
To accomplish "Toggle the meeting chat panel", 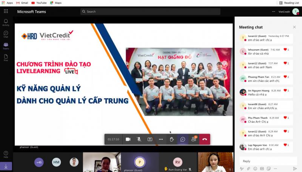I will 183,139.
